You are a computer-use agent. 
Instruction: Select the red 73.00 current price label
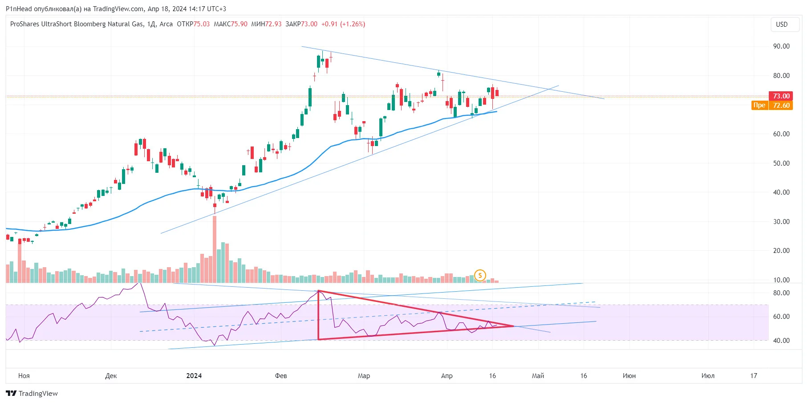click(781, 96)
